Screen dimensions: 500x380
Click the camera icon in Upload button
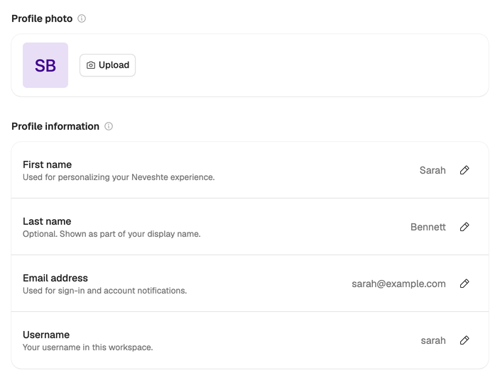(x=91, y=65)
